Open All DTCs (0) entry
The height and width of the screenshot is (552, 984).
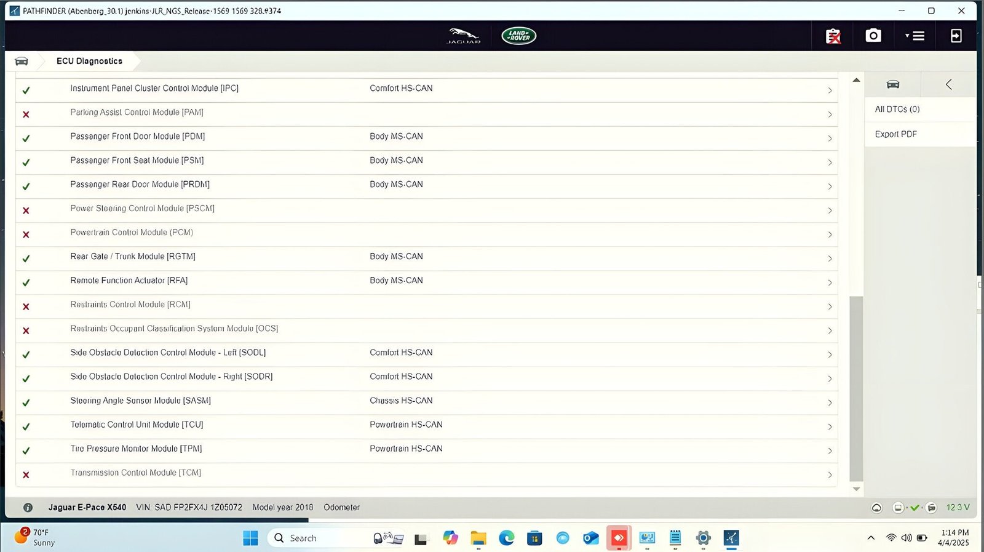(x=920, y=109)
